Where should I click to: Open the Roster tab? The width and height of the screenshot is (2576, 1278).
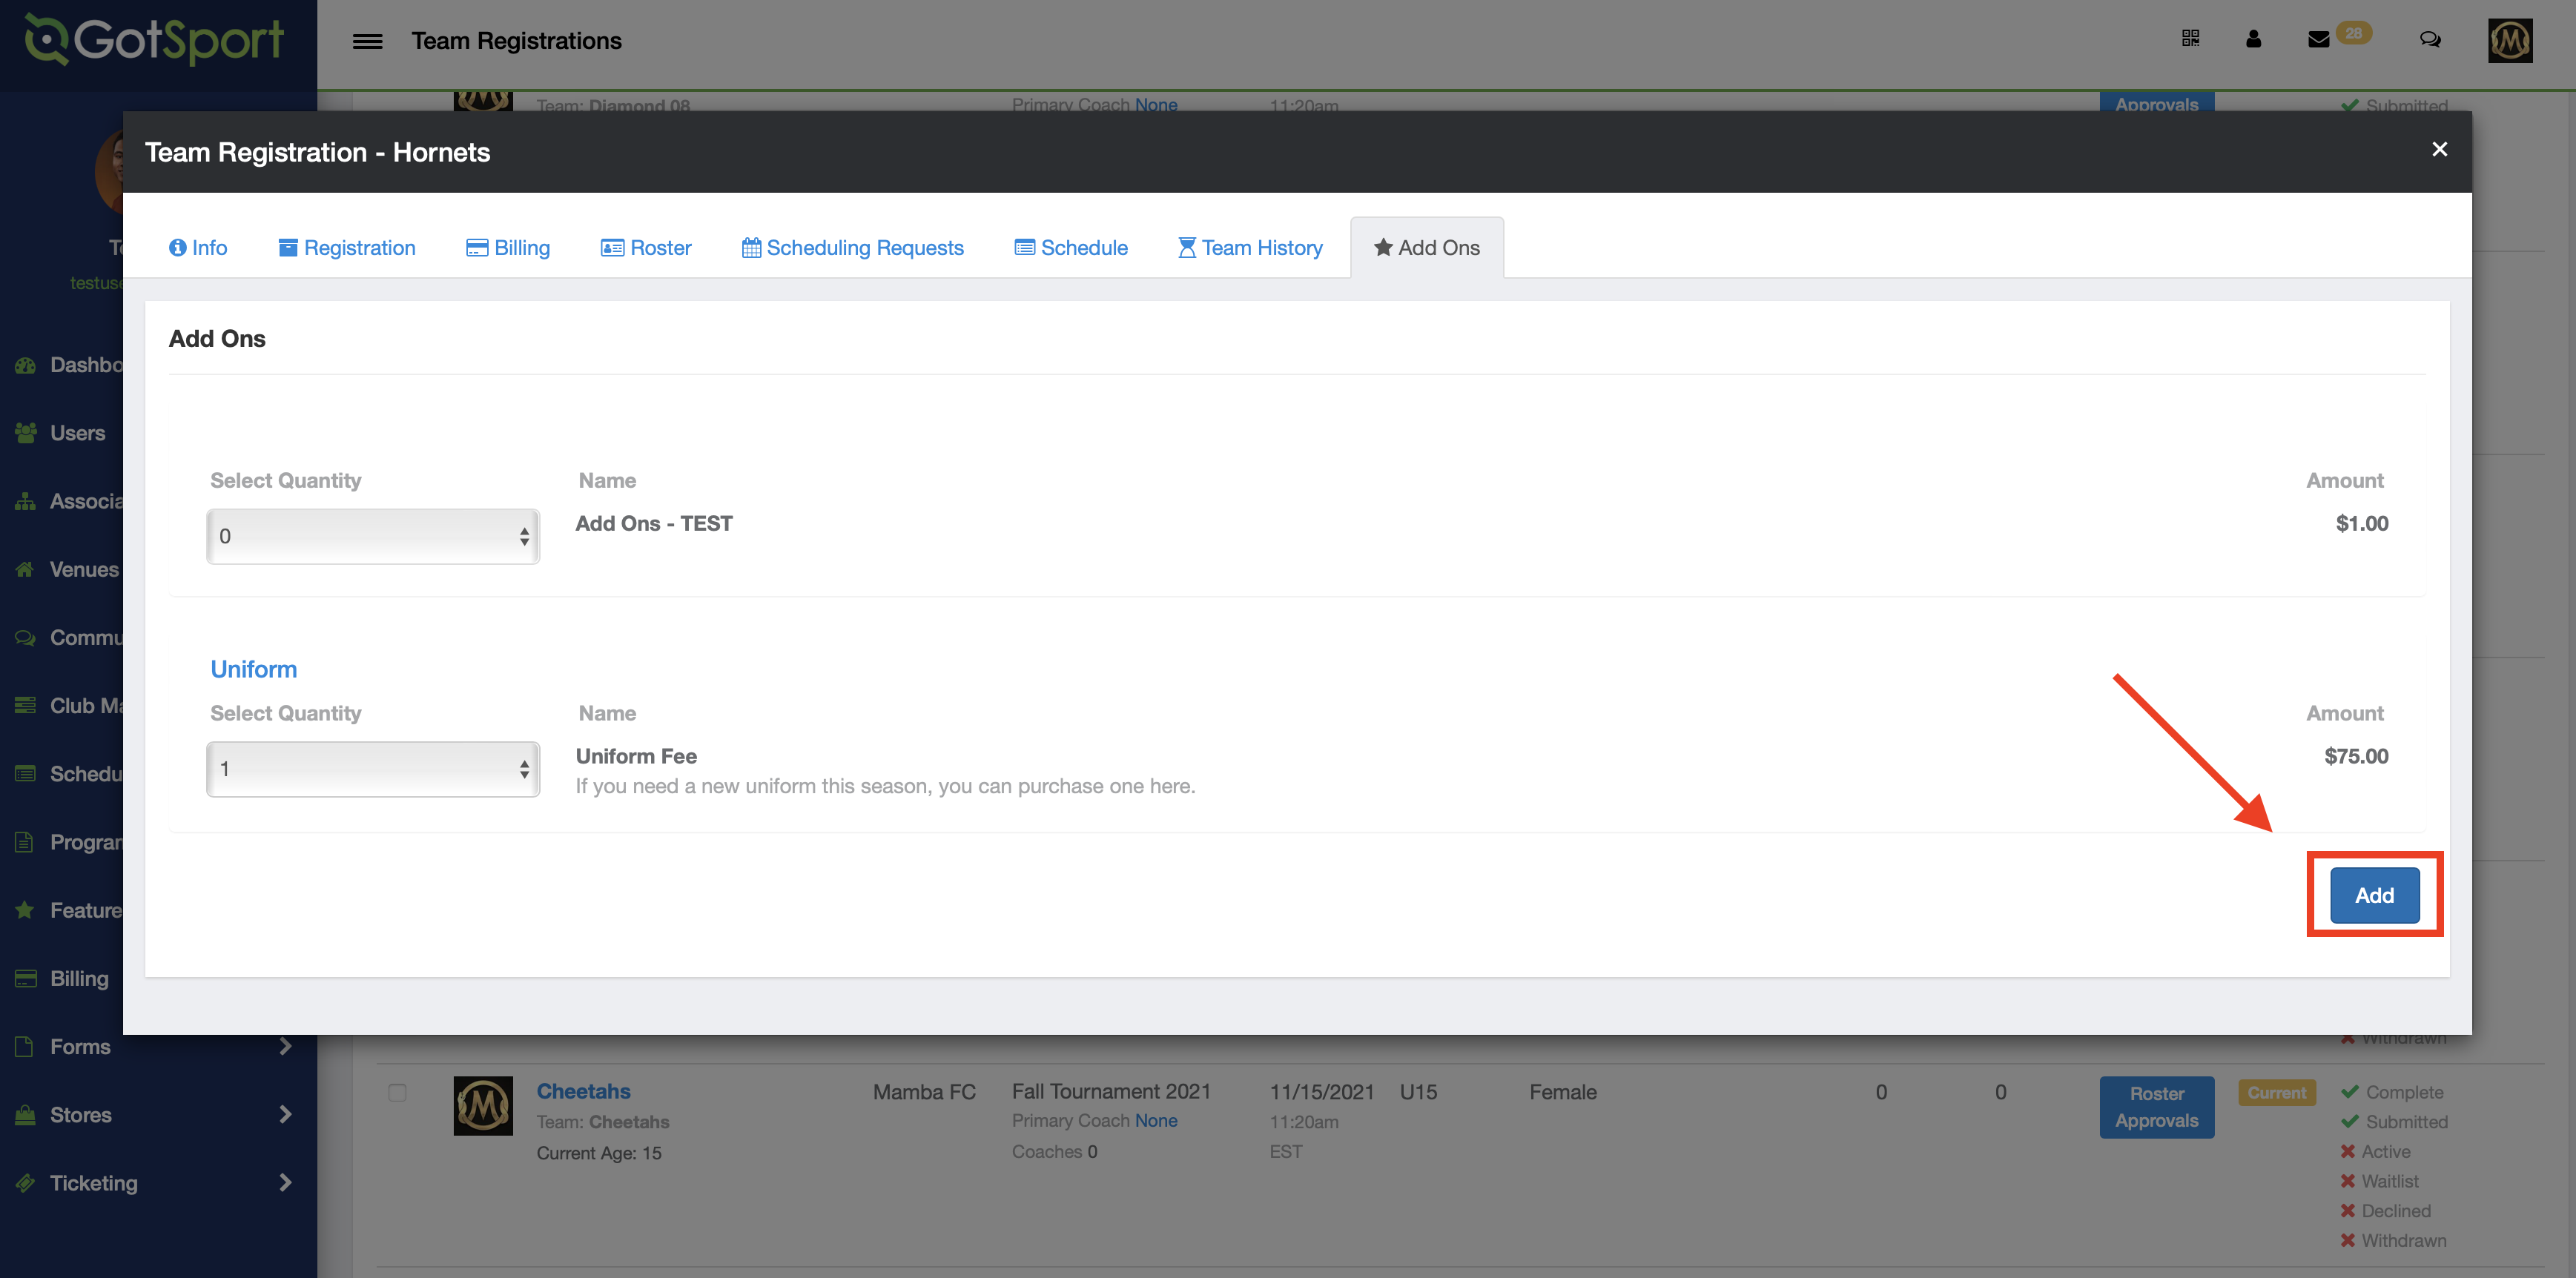(645, 247)
